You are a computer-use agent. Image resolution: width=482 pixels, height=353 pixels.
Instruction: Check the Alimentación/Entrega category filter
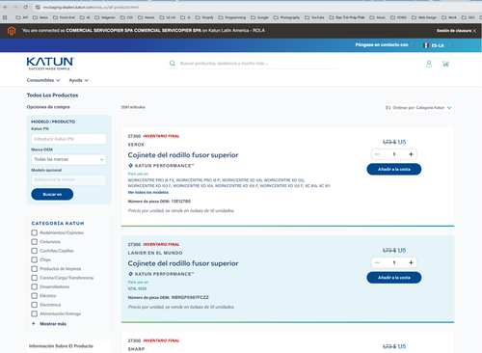[x=35, y=313]
